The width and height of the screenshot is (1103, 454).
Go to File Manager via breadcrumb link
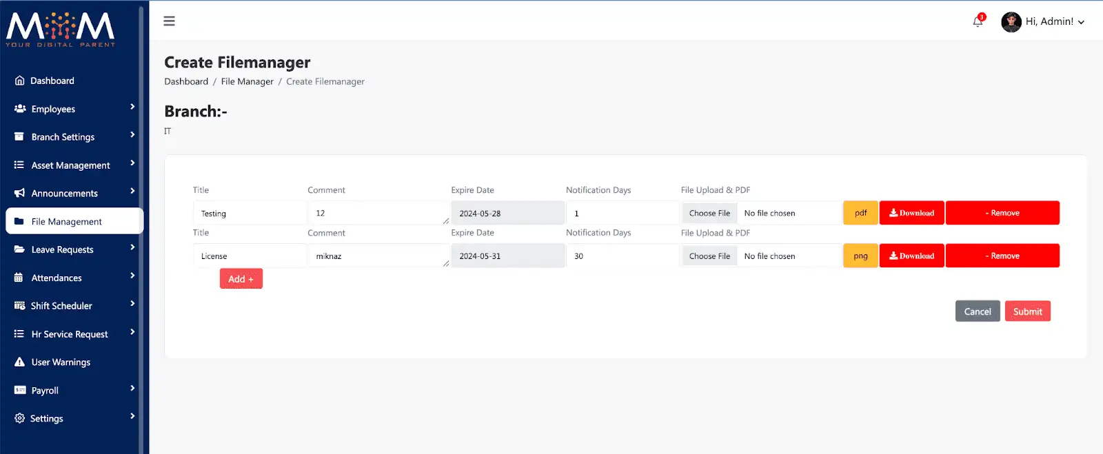tap(247, 81)
